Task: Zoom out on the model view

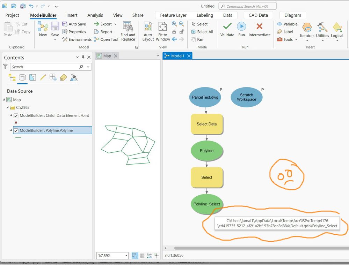Action: [x=181, y=24]
